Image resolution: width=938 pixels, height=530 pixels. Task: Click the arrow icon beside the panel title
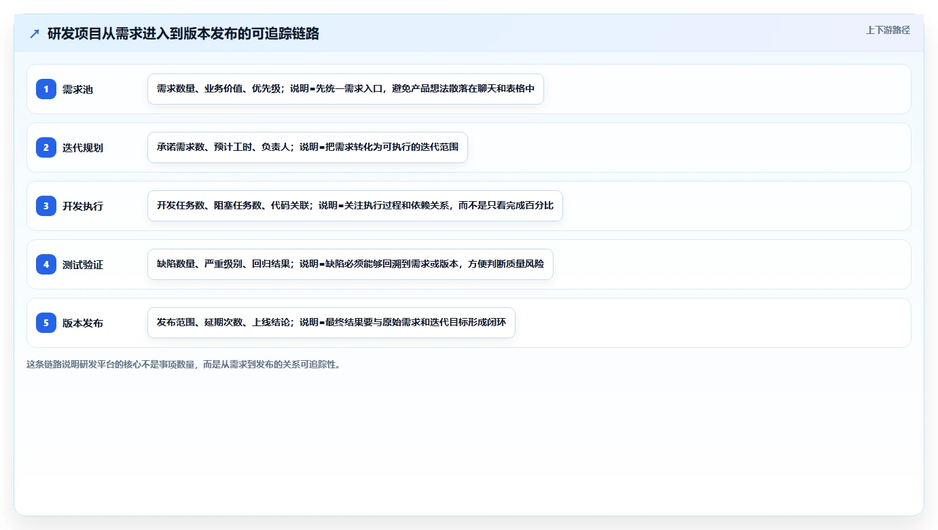click(x=35, y=34)
